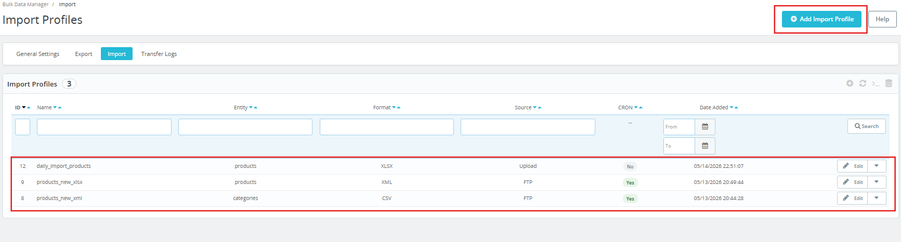Expand actions dropdown for daily_import_products row
The width and height of the screenshot is (901, 242).
[x=877, y=166]
